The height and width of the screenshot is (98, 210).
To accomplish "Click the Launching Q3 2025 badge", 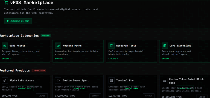I will tap(18, 21).
